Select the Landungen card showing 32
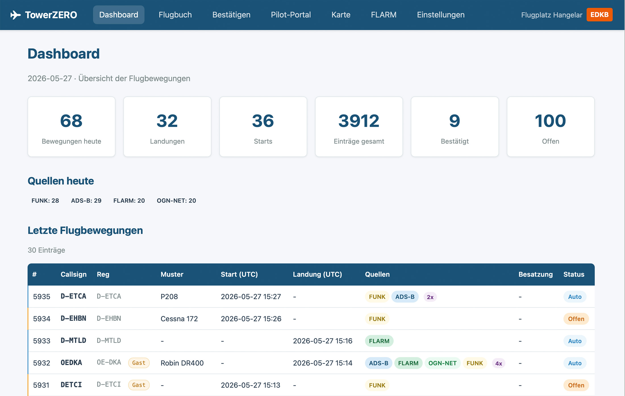 tap(167, 127)
